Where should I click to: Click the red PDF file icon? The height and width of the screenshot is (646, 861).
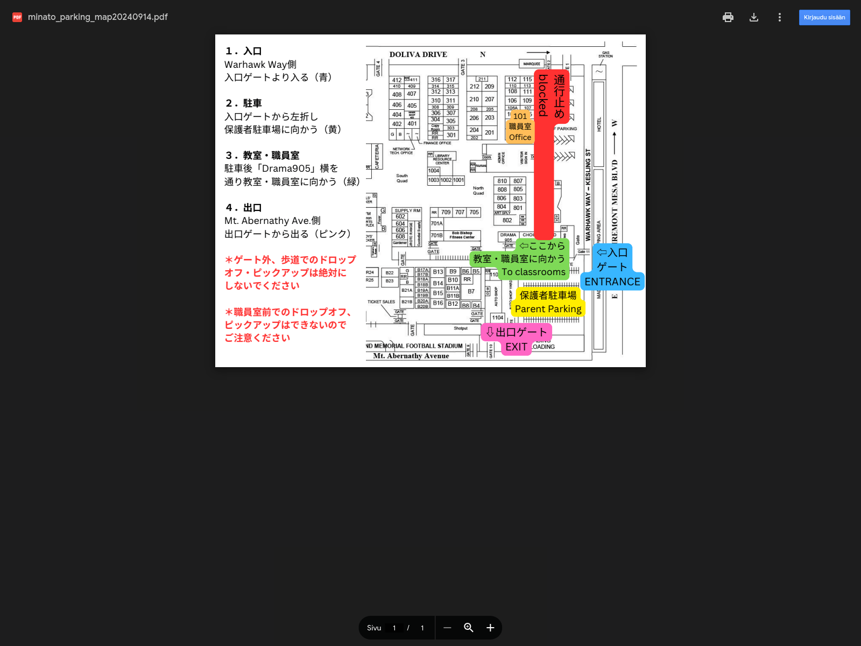17,17
